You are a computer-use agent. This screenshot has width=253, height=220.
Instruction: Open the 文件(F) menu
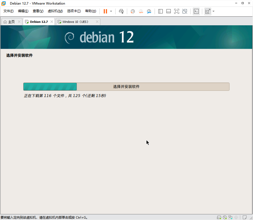click(8, 11)
